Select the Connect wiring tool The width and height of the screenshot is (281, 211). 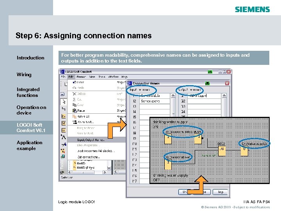(64, 109)
